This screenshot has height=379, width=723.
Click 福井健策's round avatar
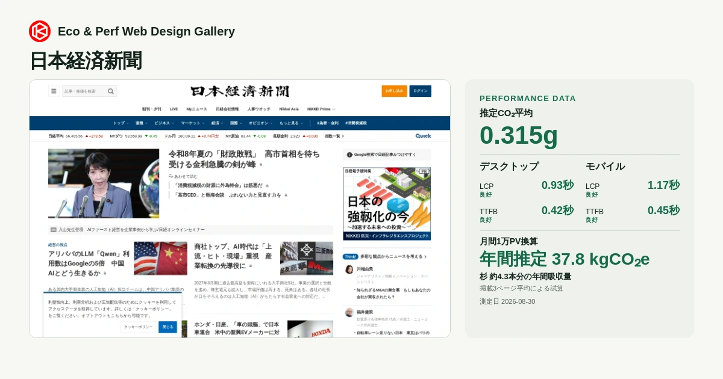349,312
